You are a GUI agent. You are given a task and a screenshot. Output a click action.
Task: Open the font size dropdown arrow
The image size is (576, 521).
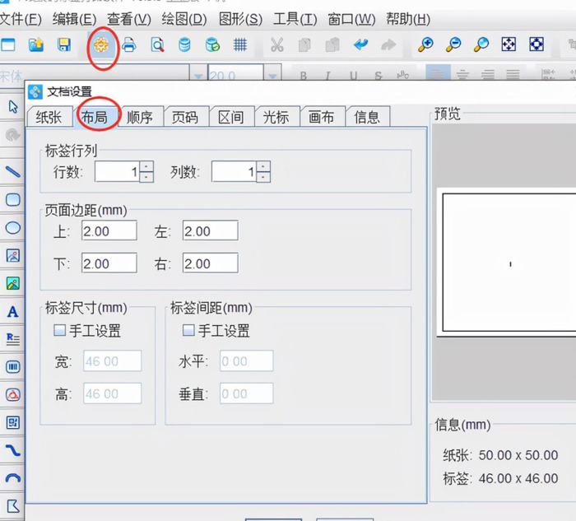click(x=272, y=74)
